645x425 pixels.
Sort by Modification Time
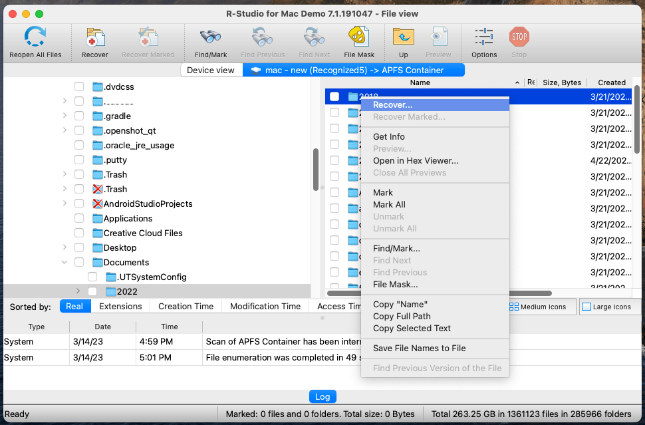click(265, 307)
